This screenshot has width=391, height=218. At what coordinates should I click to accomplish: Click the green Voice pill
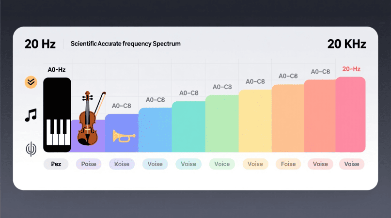tap(221, 164)
